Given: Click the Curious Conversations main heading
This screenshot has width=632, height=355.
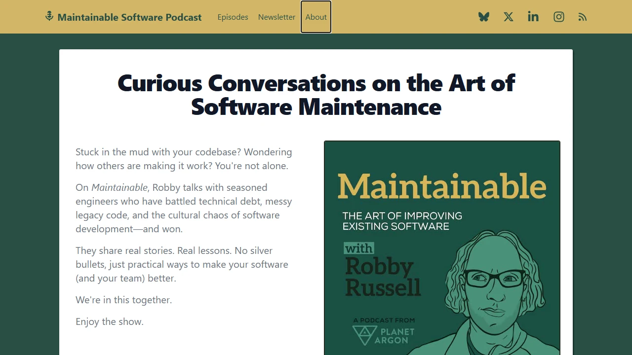Looking at the screenshot, I should pyautogui.click(x=316, y=95).
